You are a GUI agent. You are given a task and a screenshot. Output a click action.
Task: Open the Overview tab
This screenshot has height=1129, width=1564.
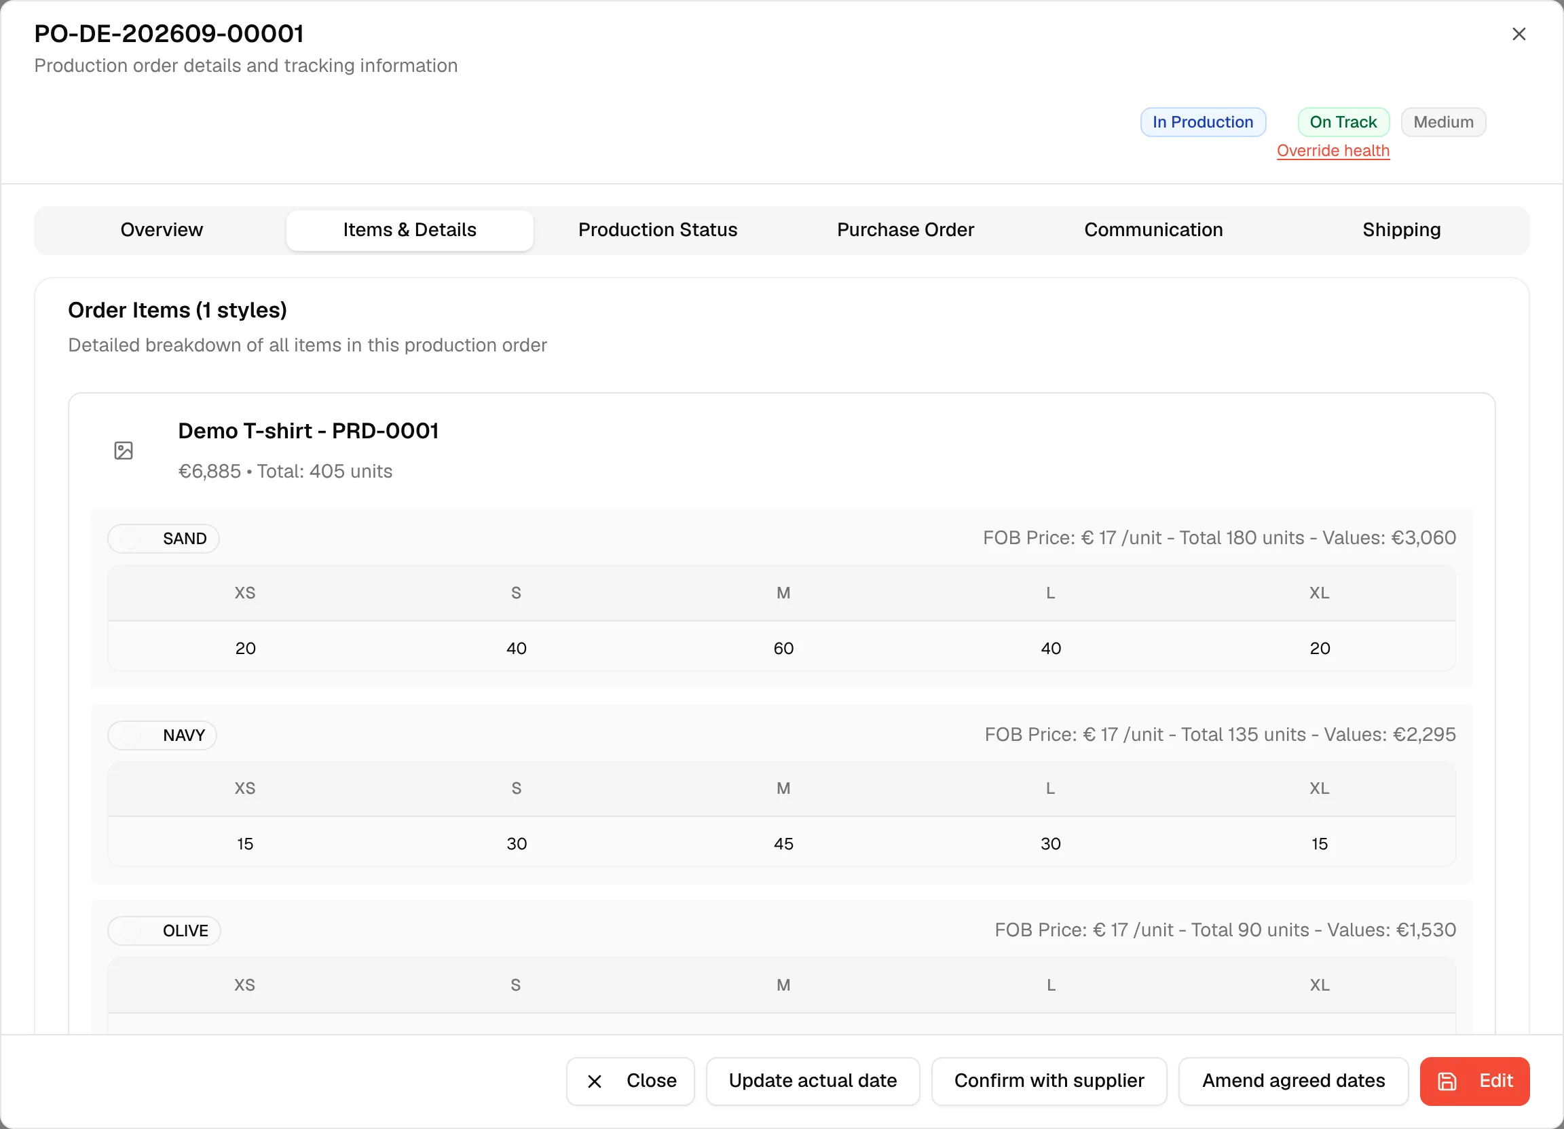(162, 230)
